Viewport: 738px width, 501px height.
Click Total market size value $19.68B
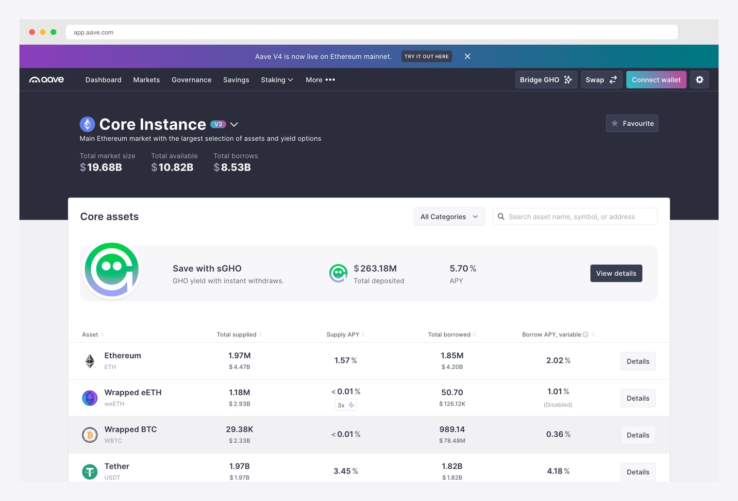click(101, 167)
